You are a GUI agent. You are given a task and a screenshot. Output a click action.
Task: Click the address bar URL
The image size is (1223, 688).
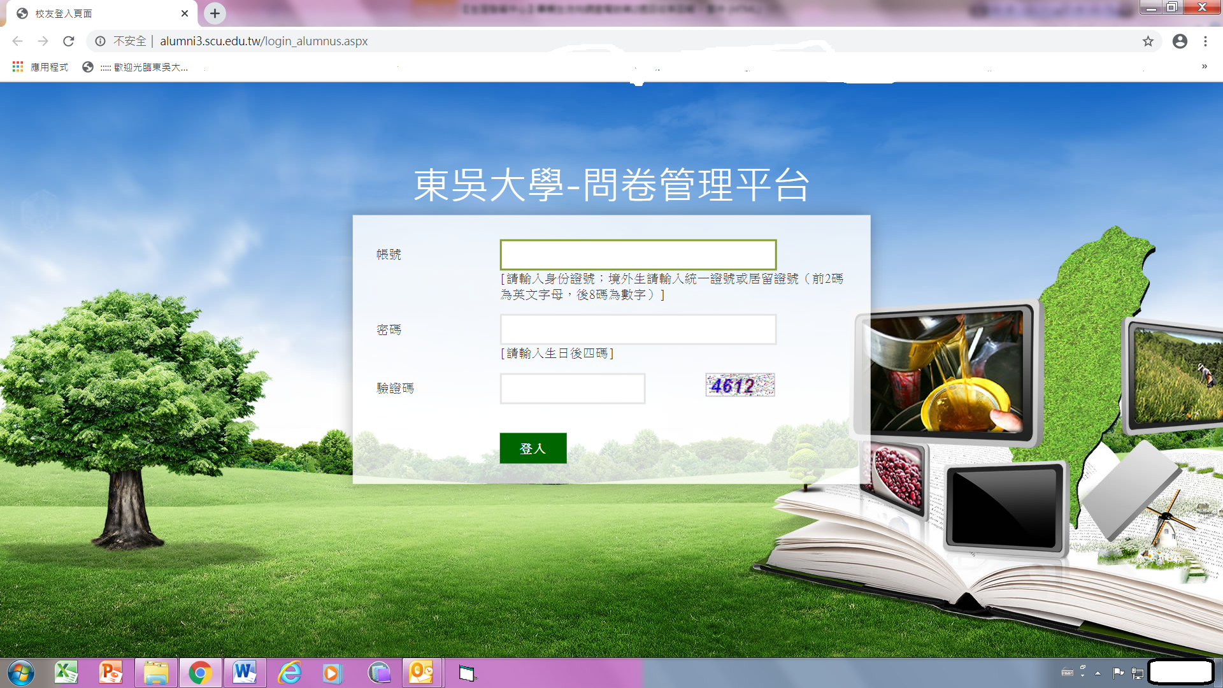point(264,41)
